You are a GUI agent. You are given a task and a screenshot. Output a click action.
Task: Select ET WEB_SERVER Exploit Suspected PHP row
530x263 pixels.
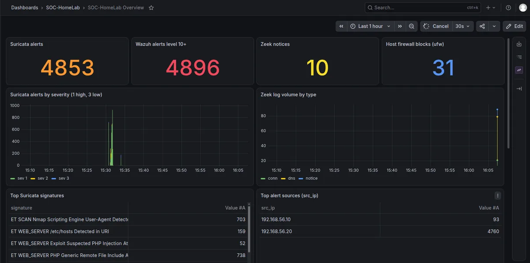click(x=128, y=243)
